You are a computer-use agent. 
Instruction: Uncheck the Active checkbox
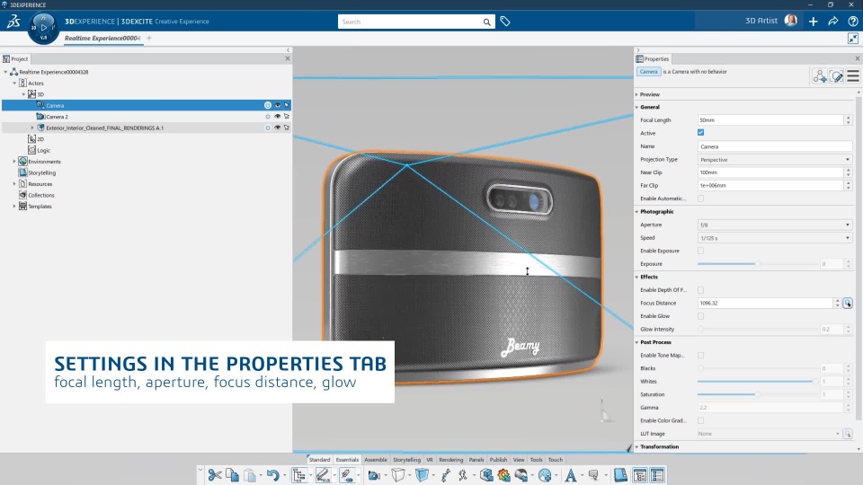point(701,133)
